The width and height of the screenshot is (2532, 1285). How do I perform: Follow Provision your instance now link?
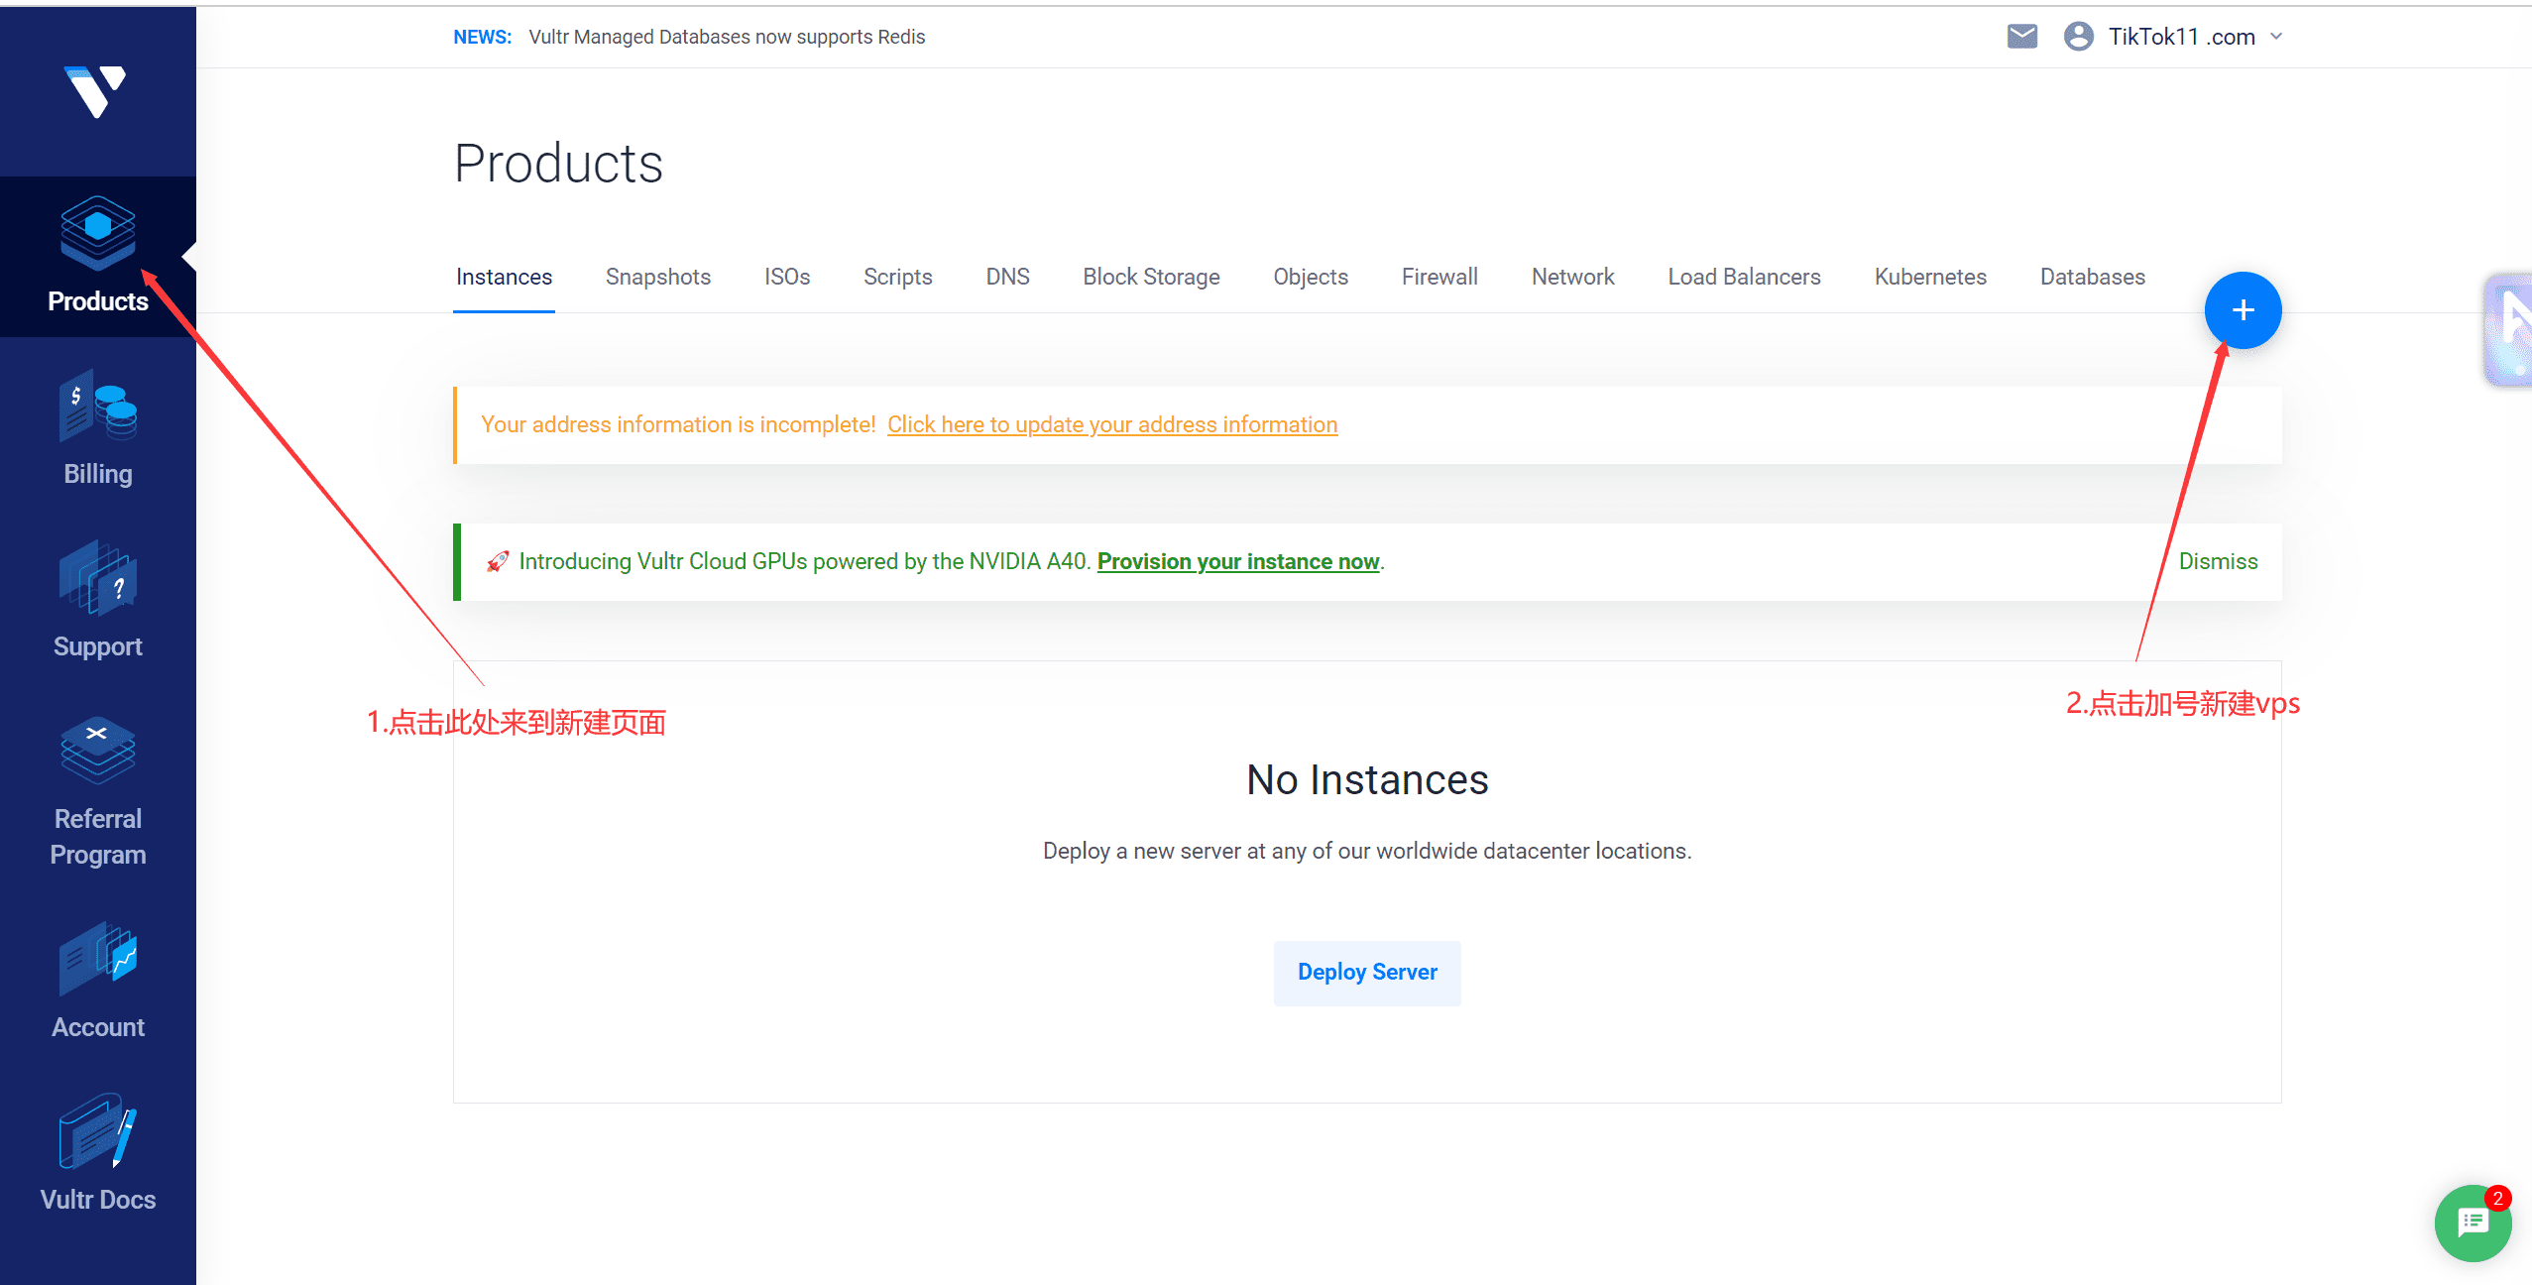pos(1237,561)
